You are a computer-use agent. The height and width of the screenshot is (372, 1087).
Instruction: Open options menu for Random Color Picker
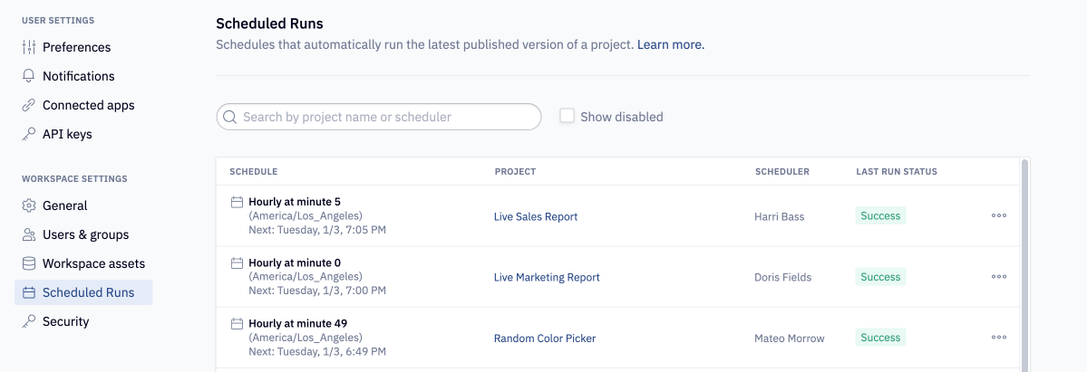[999, 338]
